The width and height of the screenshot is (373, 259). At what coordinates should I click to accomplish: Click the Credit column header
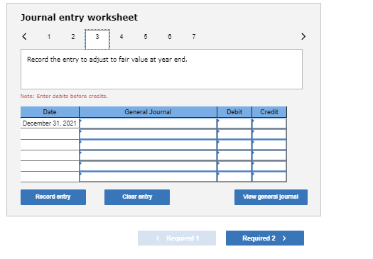269,112
